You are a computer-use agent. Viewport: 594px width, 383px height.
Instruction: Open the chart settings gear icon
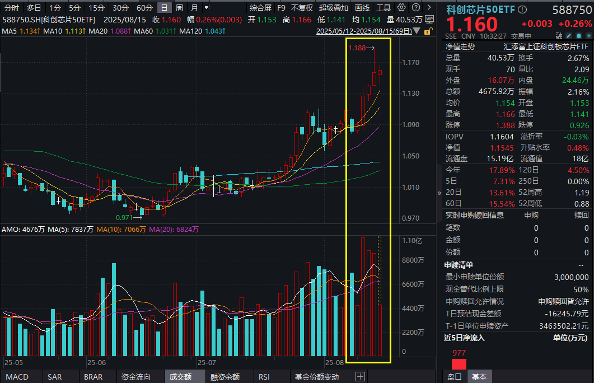(x=400, y=7)
